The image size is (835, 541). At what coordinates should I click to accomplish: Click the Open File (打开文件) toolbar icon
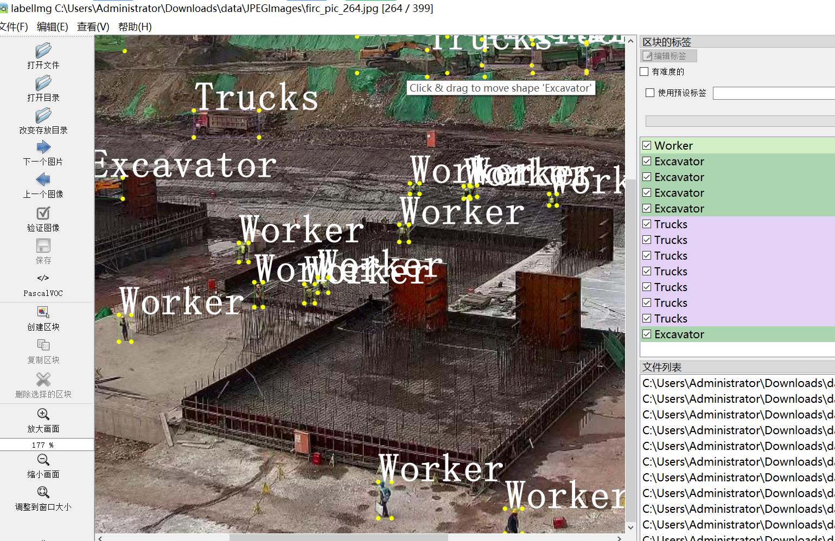[x=43, y=51]
